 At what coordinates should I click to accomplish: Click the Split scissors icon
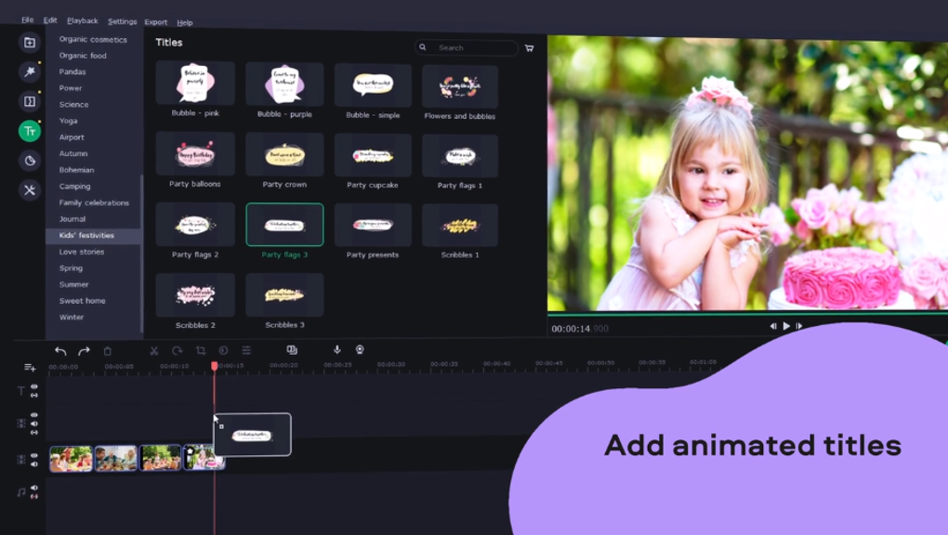tap(154, 350)
